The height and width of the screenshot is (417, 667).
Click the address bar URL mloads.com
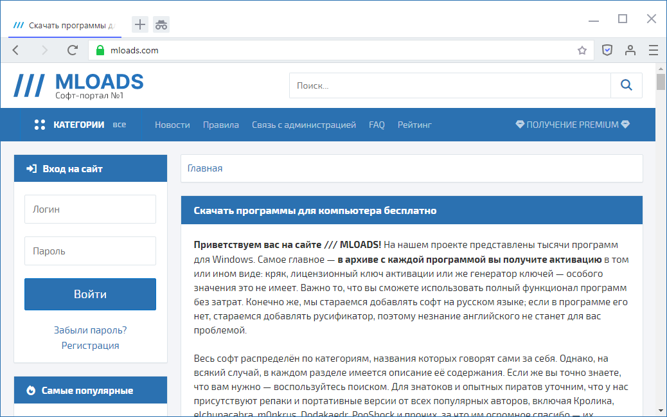point(134,50)
